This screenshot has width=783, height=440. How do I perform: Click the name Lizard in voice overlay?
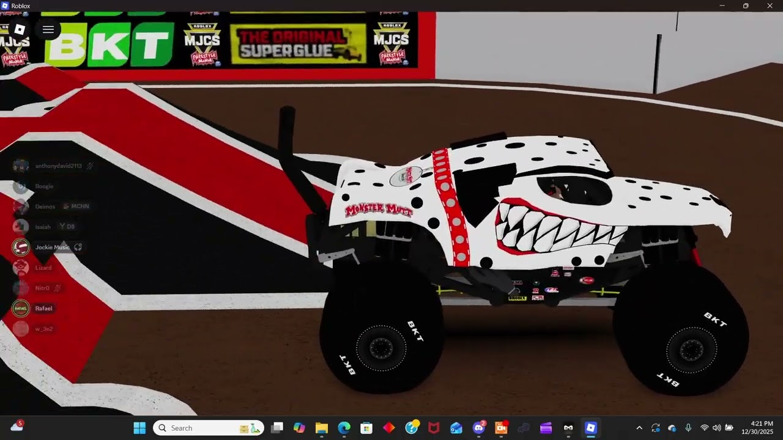pos(43,268)
